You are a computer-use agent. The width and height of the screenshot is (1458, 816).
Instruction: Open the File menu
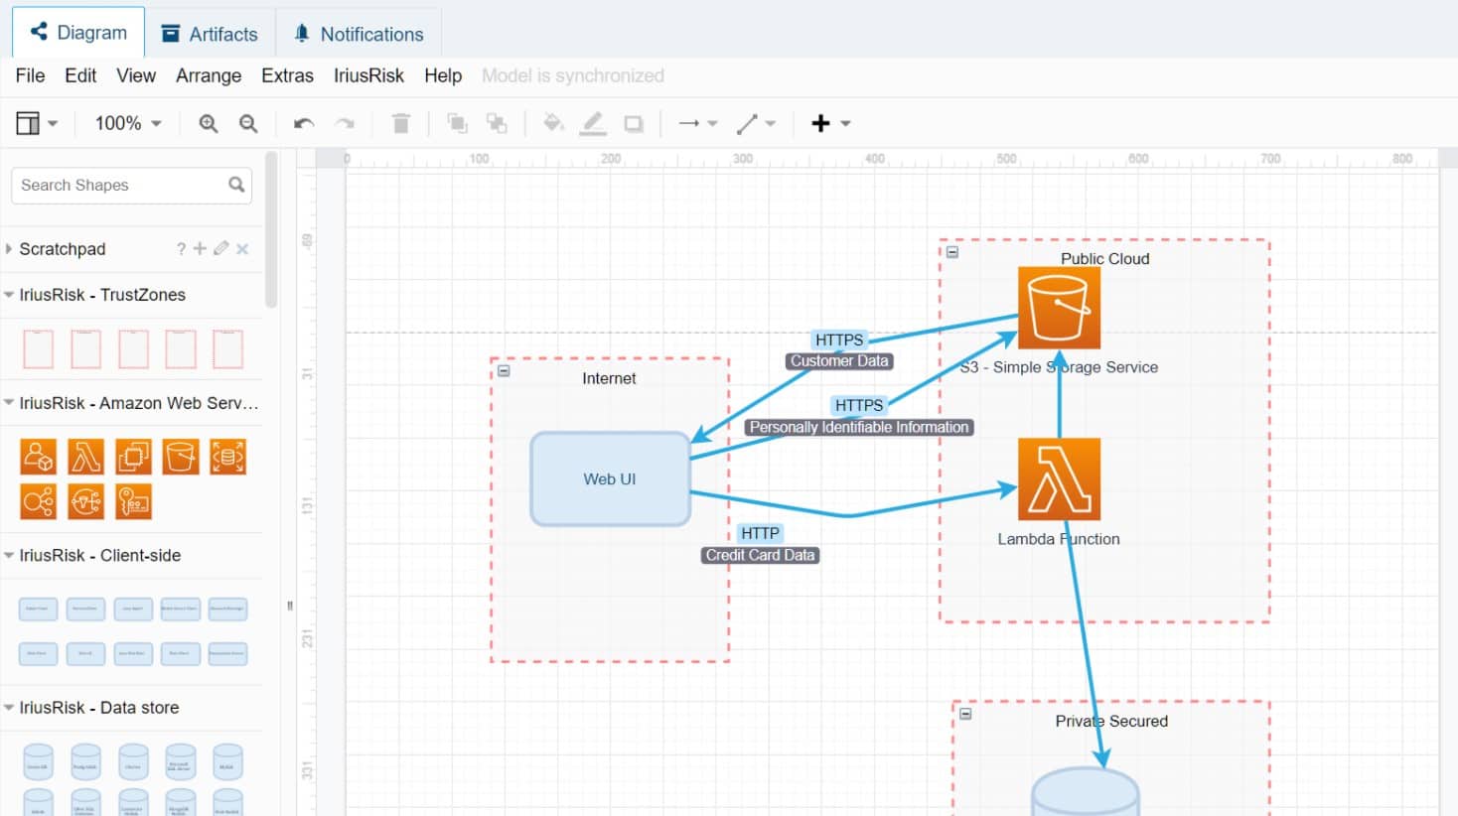(30, 75)
